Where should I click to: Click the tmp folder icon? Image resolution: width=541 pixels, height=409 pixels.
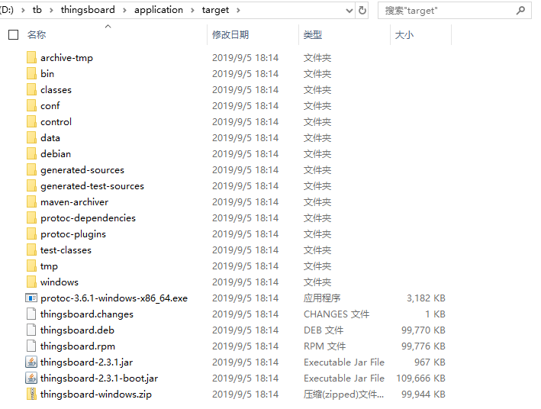pos(31,266)
